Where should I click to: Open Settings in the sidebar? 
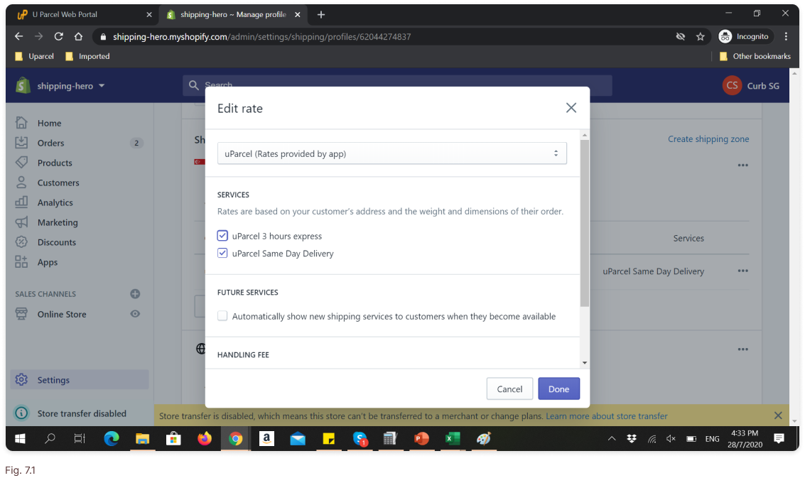click(x=80, y=380)
